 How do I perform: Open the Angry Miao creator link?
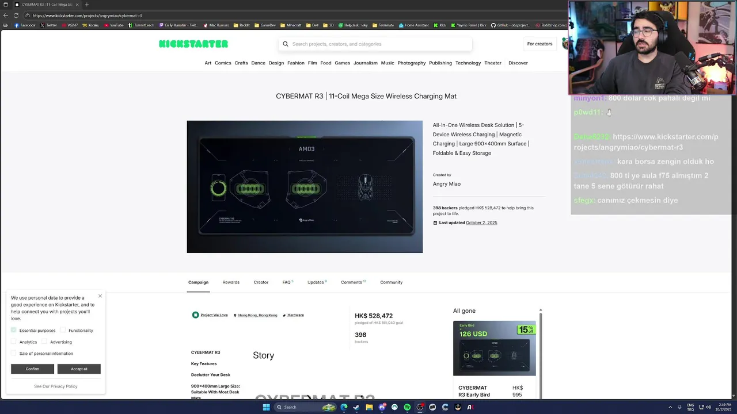tap(447, 184)
